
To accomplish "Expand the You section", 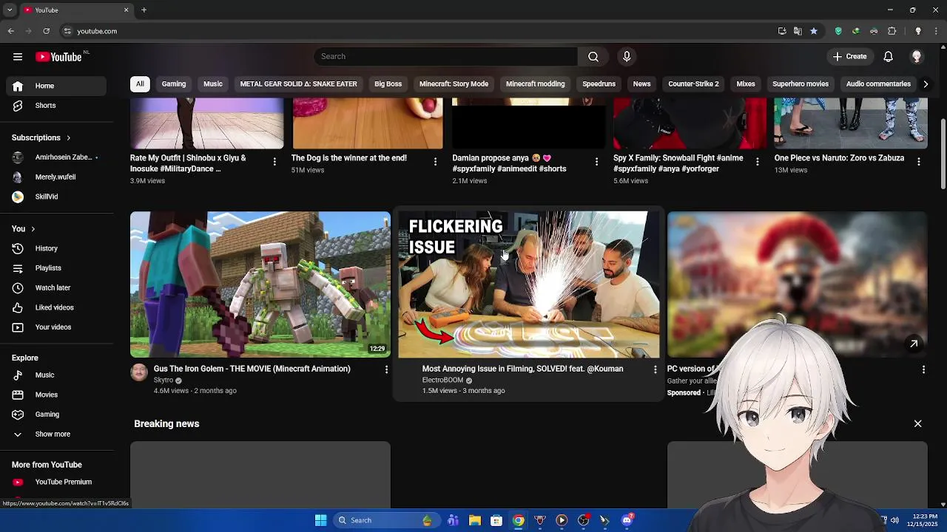I will [x=24, y=229].
